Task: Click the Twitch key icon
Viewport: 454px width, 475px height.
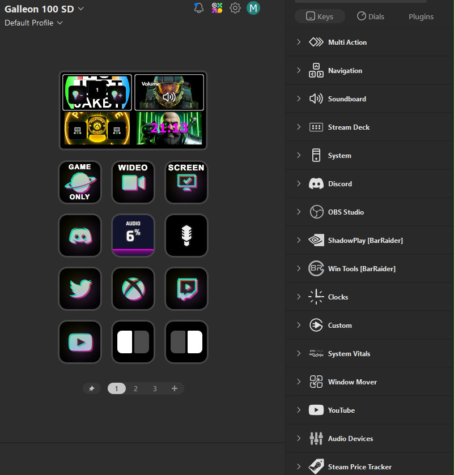Action: pyautogui.click(x=186, y=288)
